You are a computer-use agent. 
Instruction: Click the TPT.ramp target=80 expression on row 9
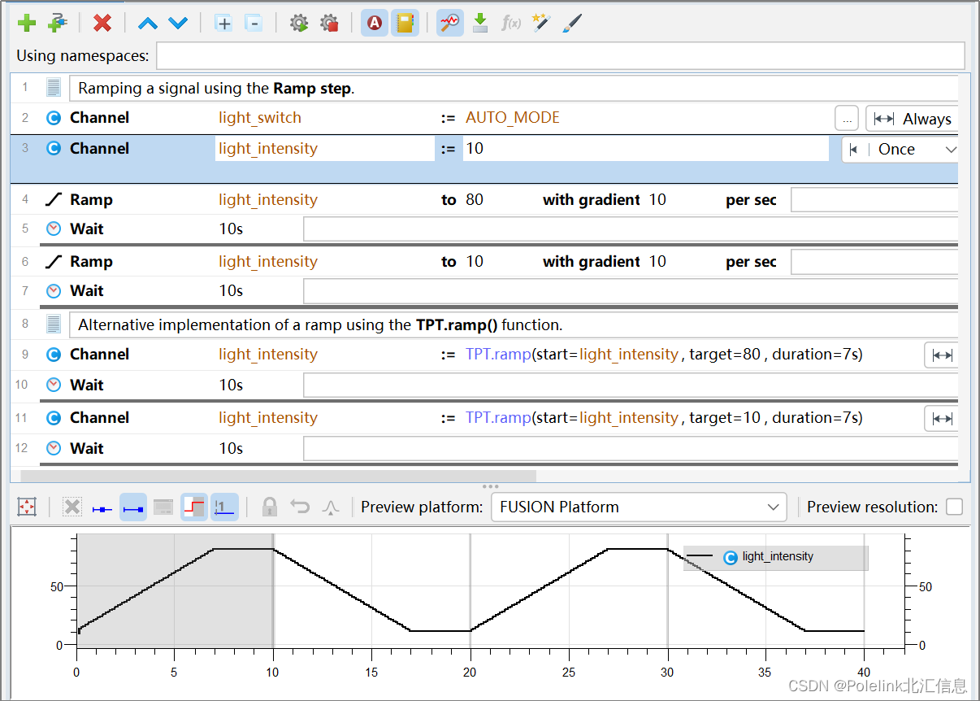(664, 355)
